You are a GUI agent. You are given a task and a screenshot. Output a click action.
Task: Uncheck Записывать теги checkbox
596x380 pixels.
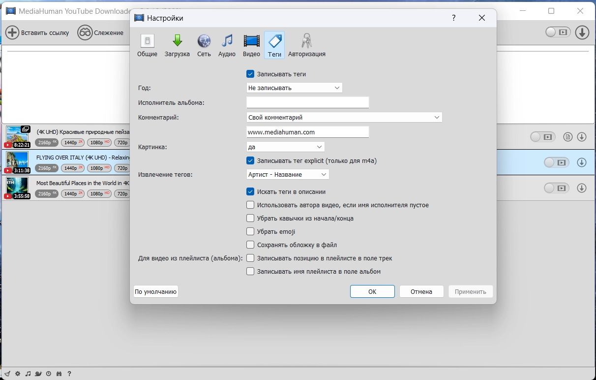point(250,74)
